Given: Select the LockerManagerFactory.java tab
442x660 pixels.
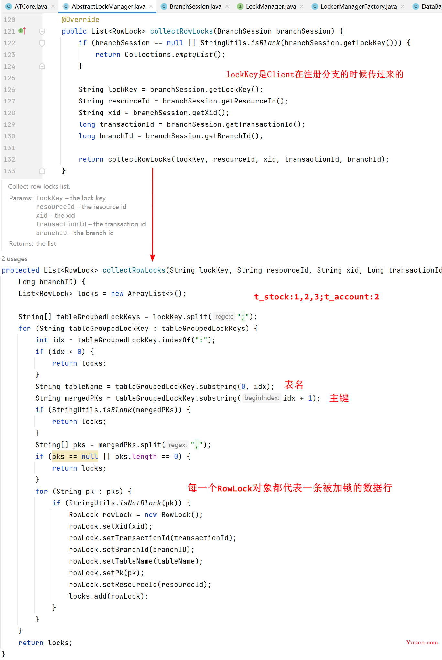Looking at the screenshot, I should point(358,6).
